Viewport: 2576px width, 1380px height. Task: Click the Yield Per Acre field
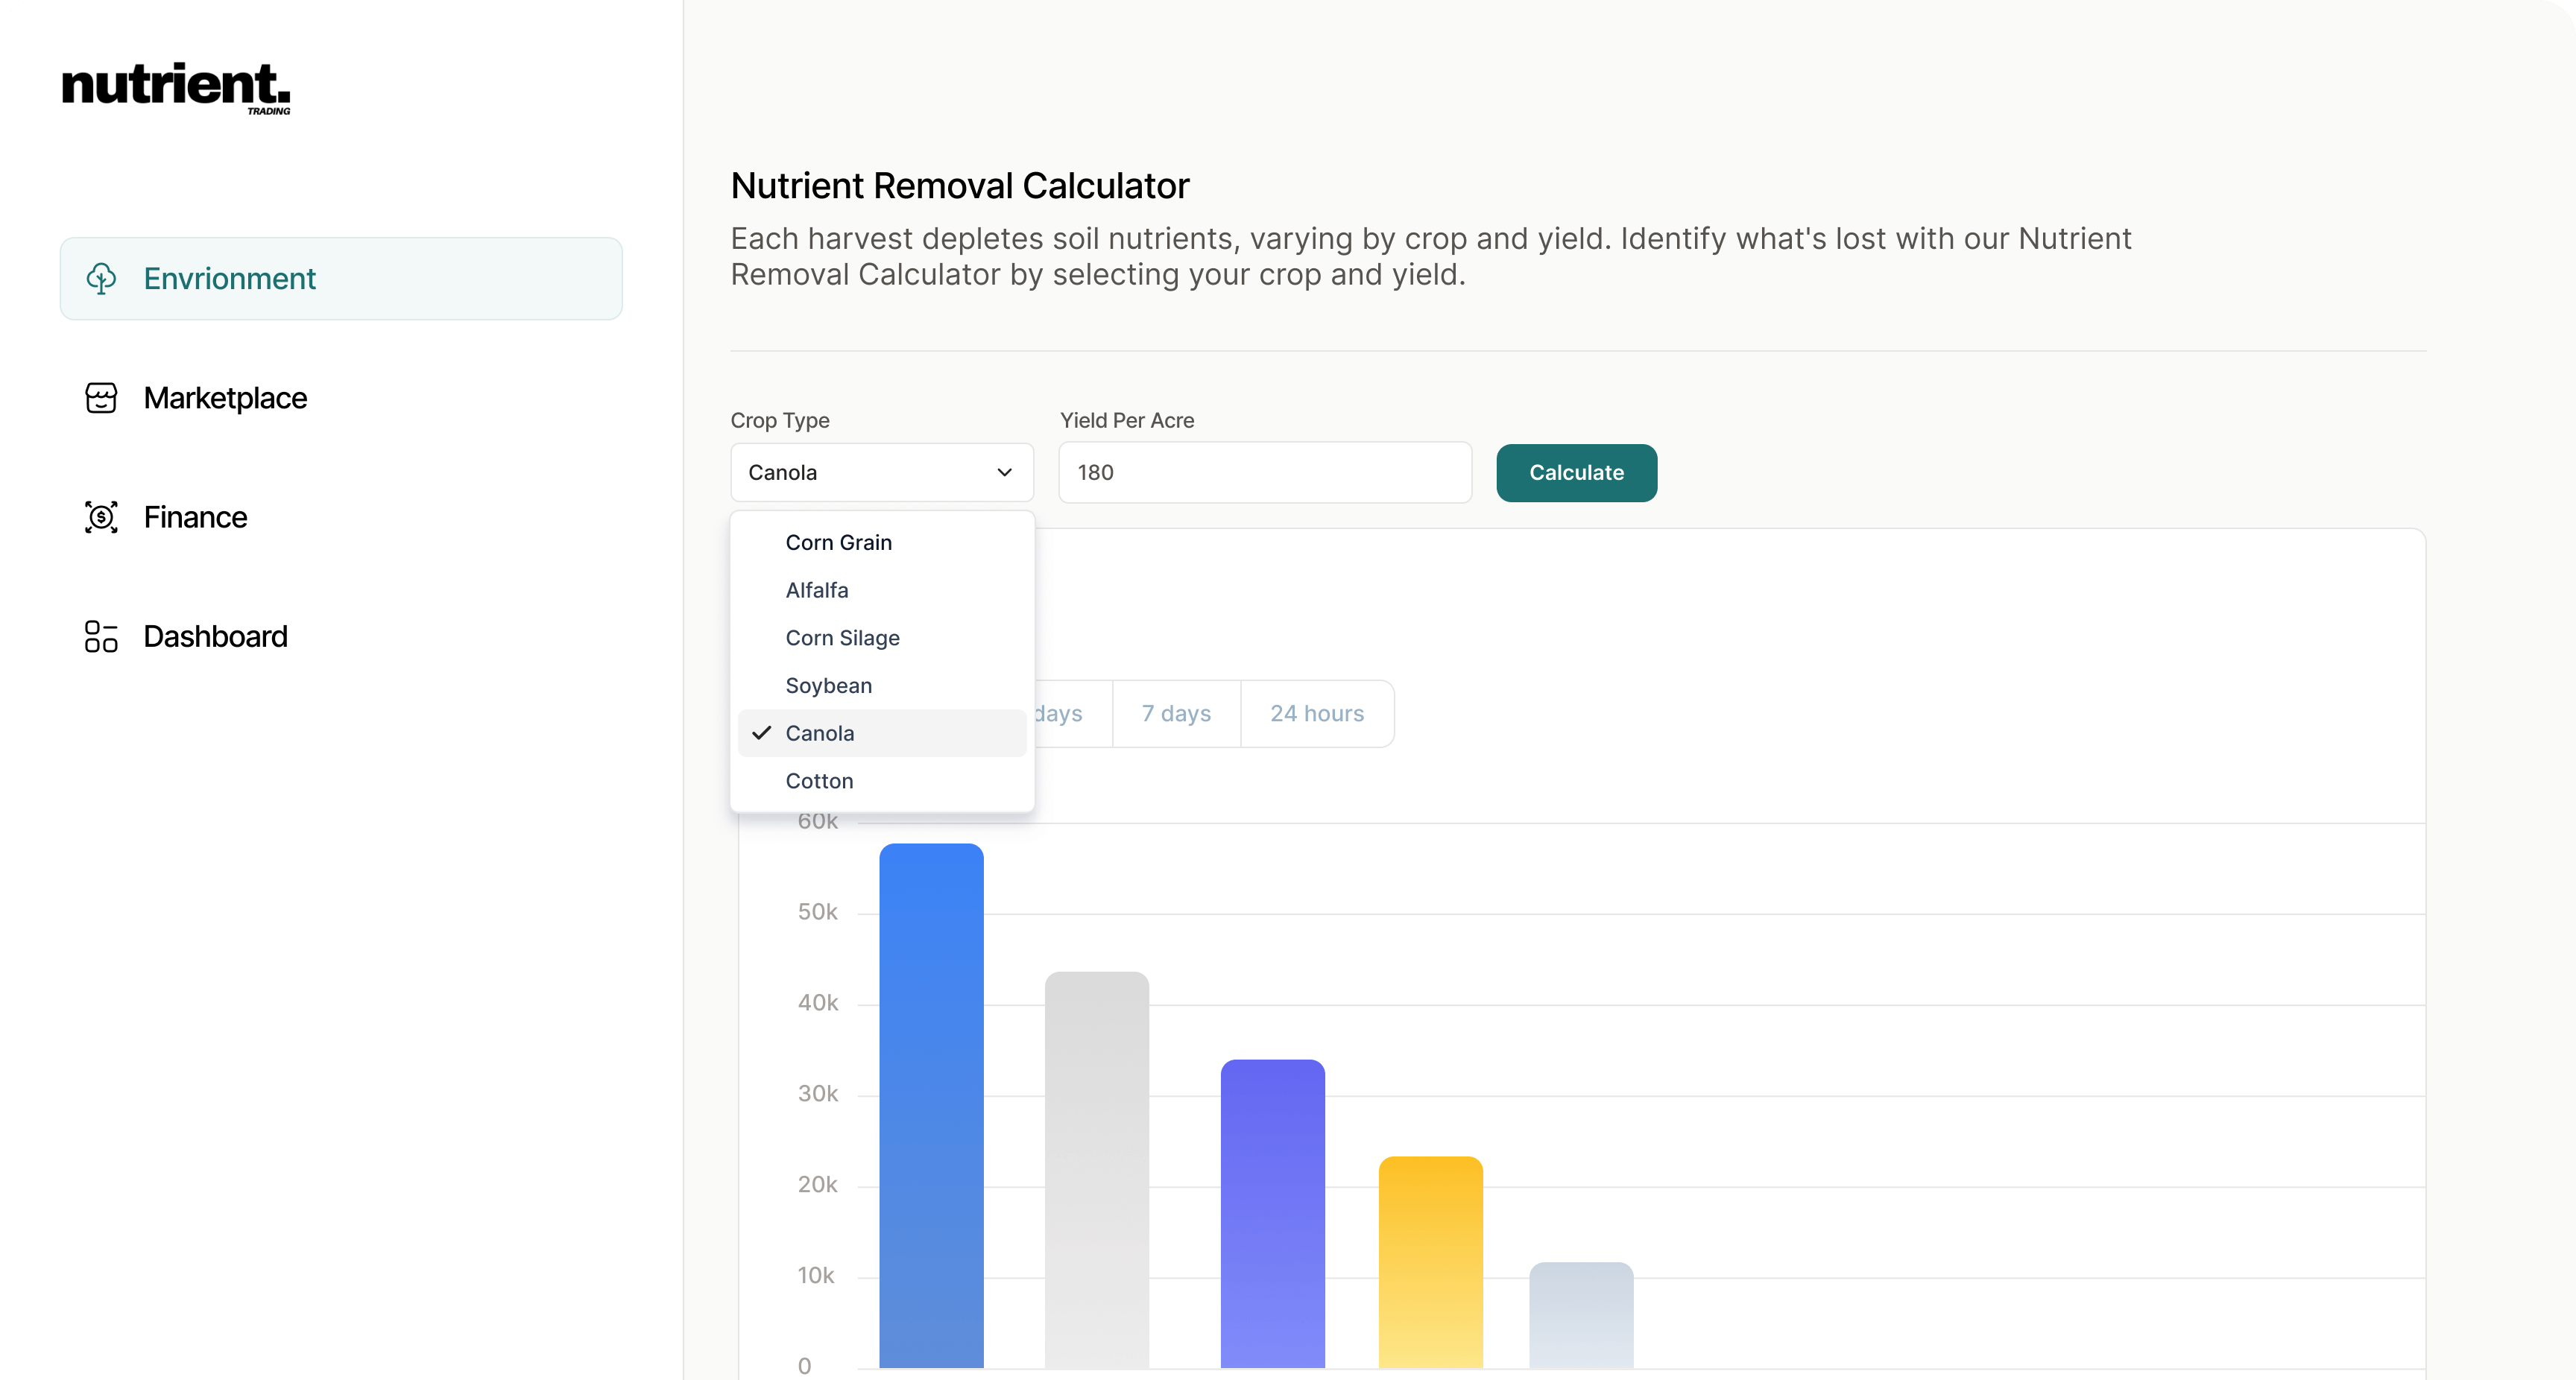click(1265, 473)
